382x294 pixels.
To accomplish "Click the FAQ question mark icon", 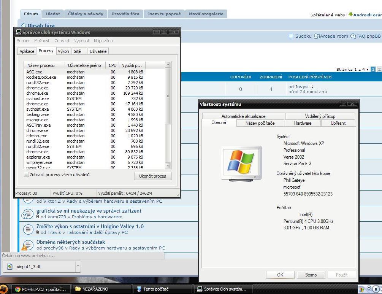I will pos(353,36).
